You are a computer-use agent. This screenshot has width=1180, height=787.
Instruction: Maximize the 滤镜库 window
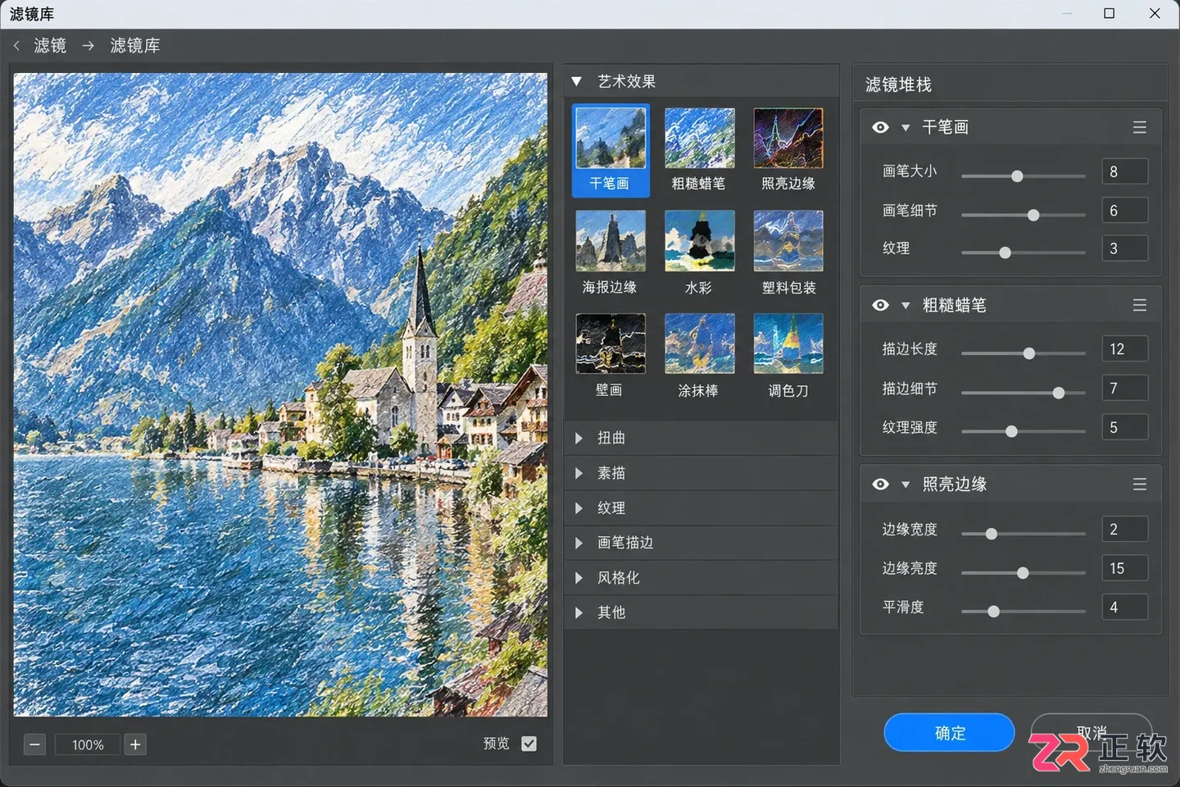tap(1110, 13)
